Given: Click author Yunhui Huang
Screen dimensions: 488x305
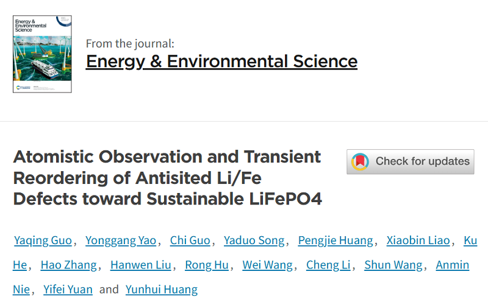Looking at the screenshot, I should 162,289.
